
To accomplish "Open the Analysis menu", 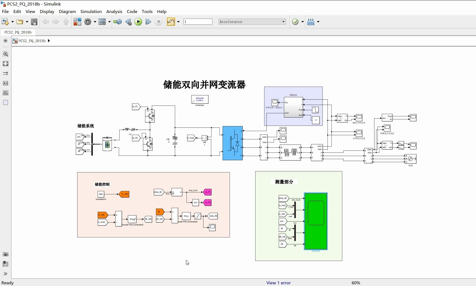I will pyautogui.click(x=114, y=11).
